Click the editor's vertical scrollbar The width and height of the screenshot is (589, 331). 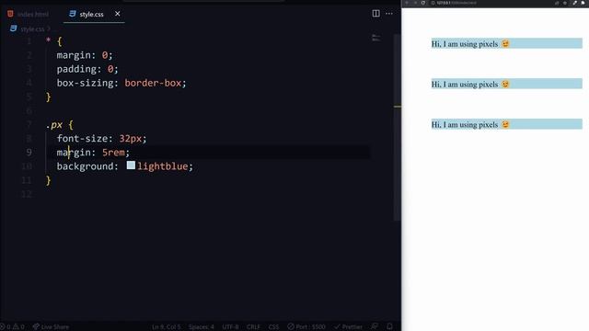point(397,128)
